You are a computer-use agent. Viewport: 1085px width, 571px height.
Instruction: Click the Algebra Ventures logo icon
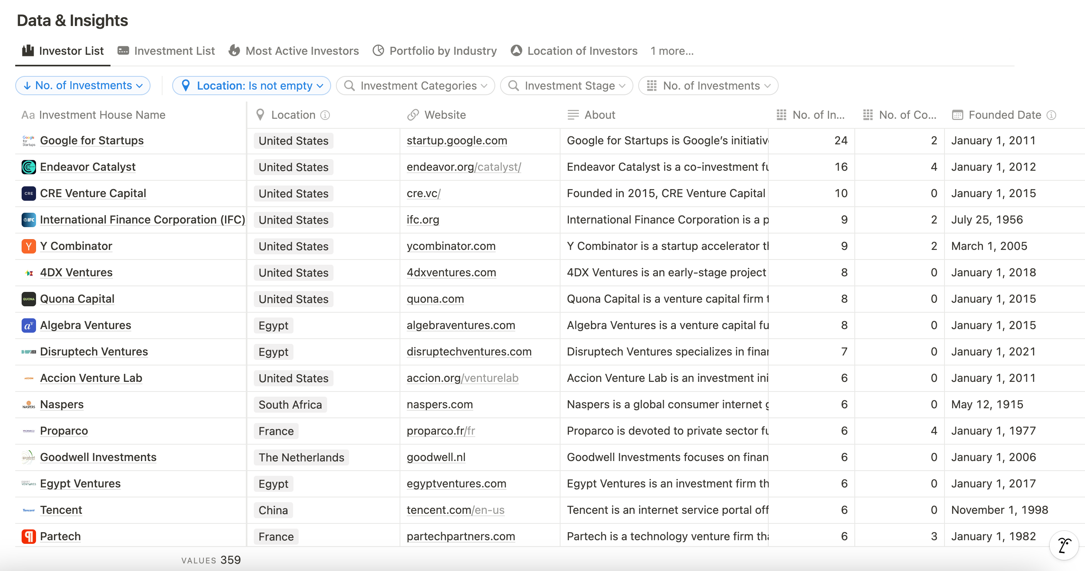[29, 325]
